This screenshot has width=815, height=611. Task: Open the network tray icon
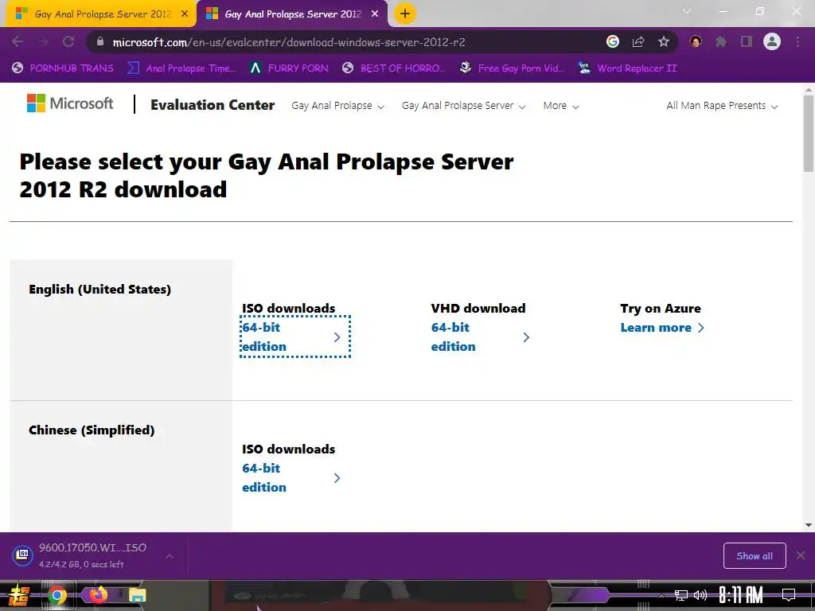point(681,595)
